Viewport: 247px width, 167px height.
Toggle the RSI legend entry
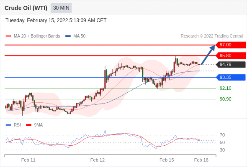[13, 125]
